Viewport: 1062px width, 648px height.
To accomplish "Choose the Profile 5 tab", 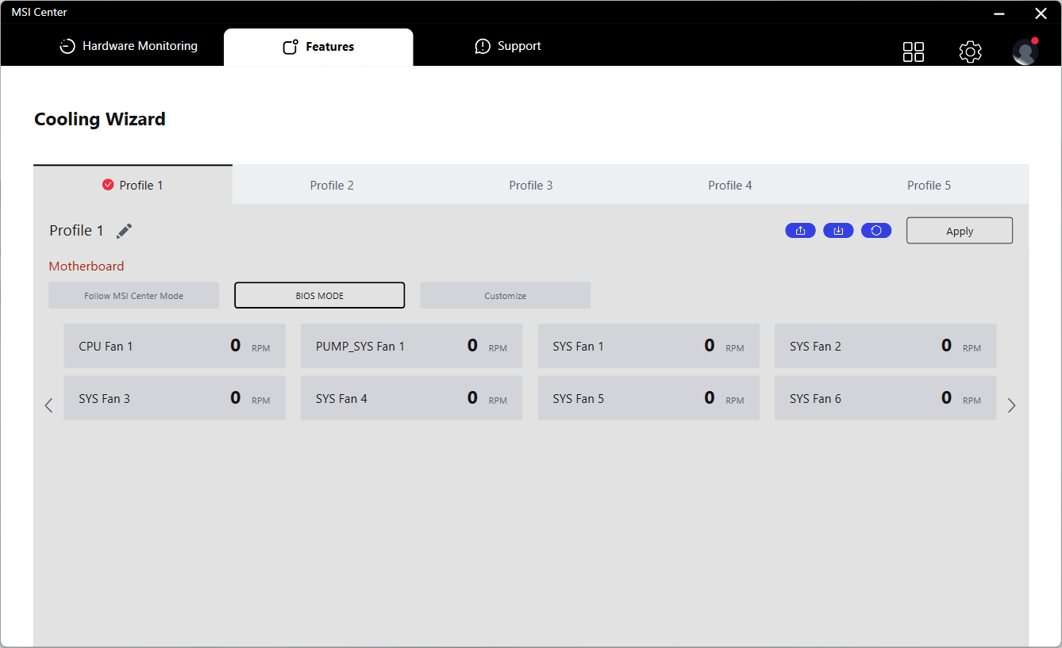I will [929, 185].
